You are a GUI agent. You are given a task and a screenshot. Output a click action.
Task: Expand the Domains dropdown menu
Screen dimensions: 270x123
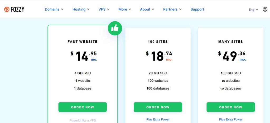54,9
